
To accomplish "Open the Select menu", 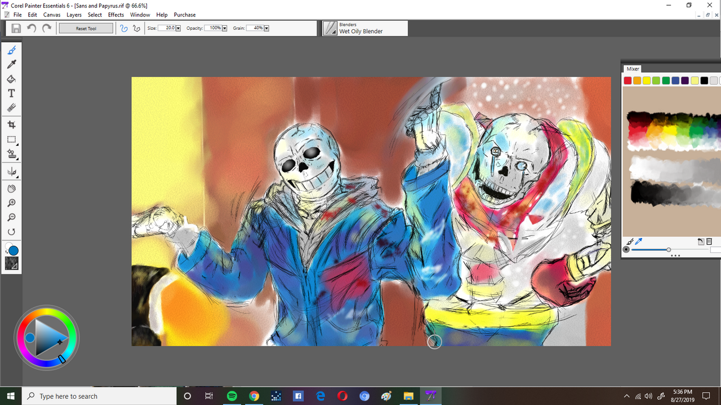I will (x=95, y=15).
